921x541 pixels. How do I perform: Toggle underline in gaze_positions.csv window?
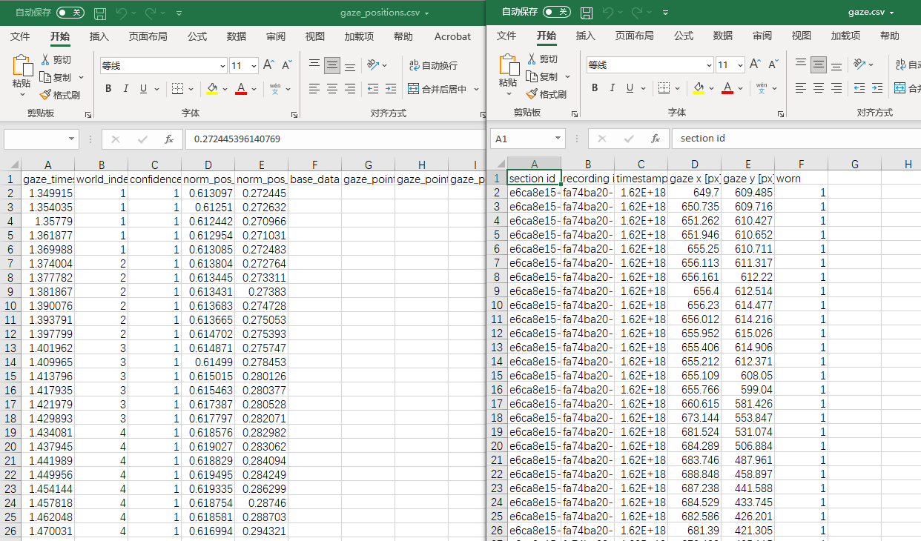point(143,89)
